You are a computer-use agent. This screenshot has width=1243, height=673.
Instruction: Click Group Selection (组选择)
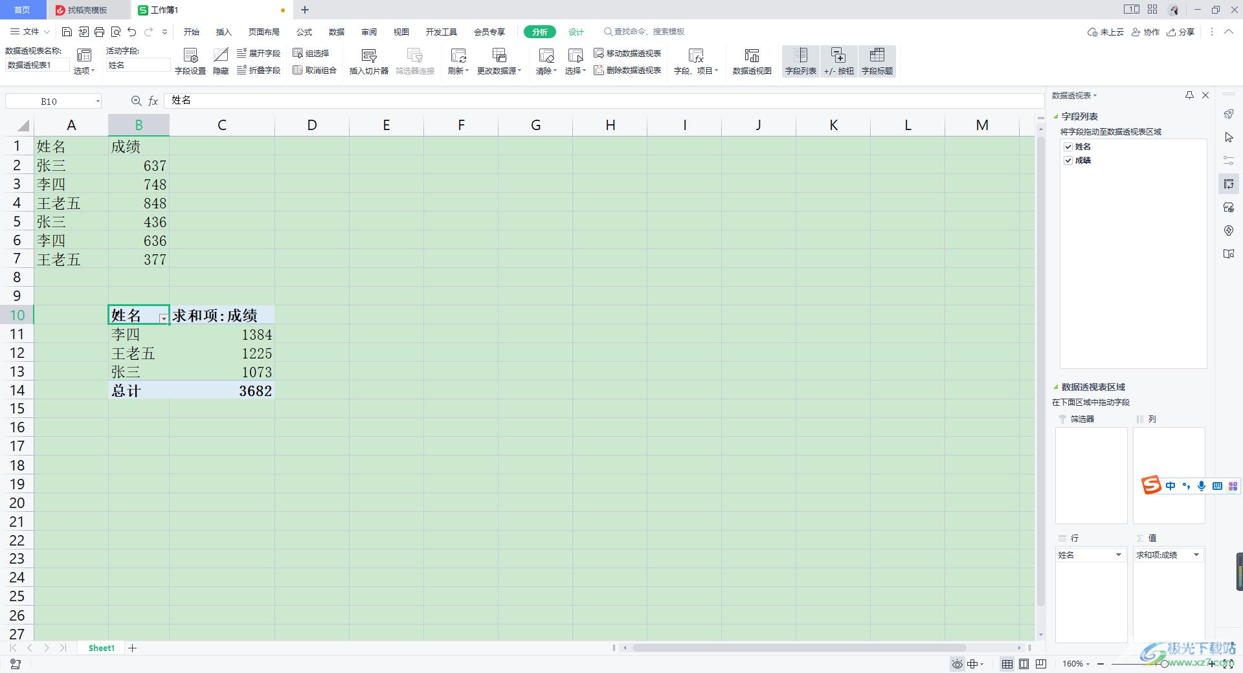311,53
